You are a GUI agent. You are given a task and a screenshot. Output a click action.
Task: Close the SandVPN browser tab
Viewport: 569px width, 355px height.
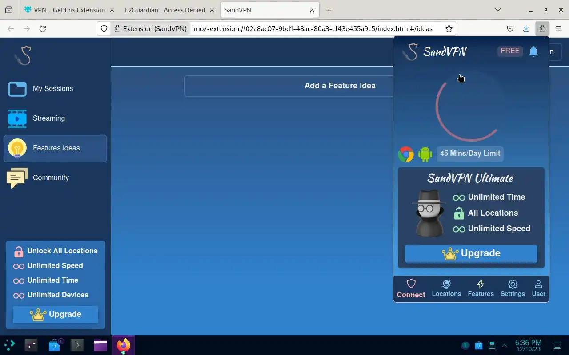pyautogui.click(x=312, y=10)
